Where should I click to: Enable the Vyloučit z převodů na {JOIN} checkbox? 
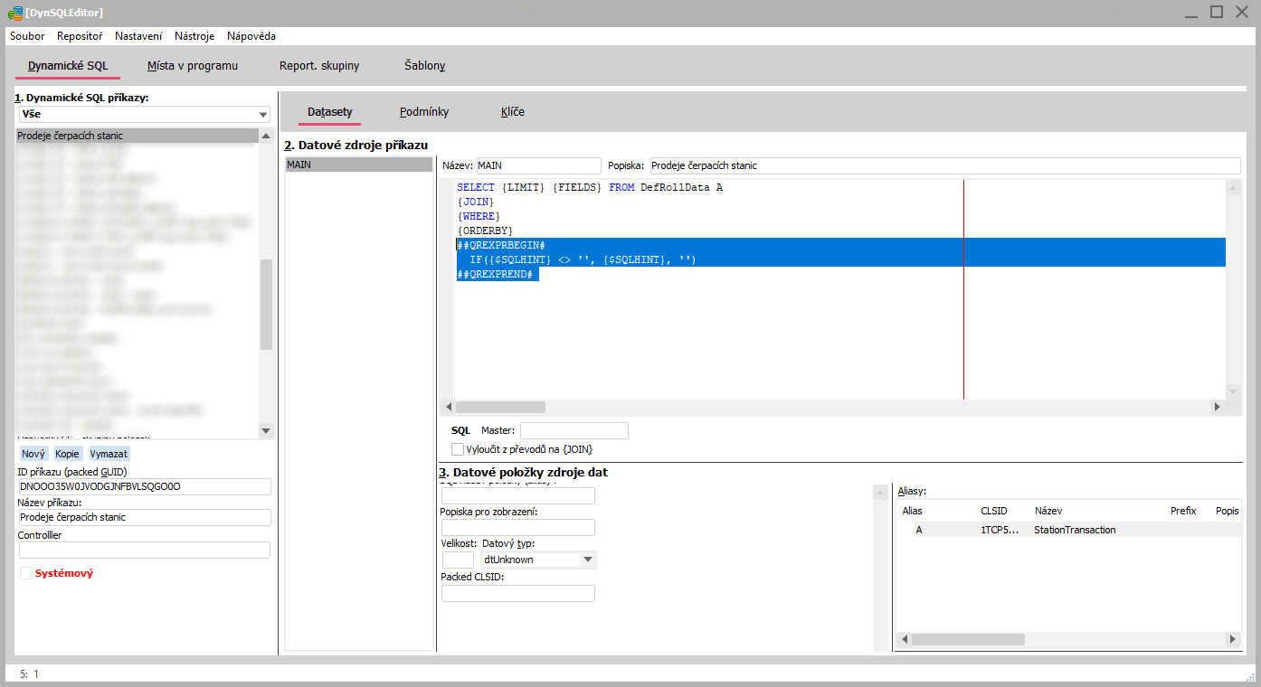458,449
